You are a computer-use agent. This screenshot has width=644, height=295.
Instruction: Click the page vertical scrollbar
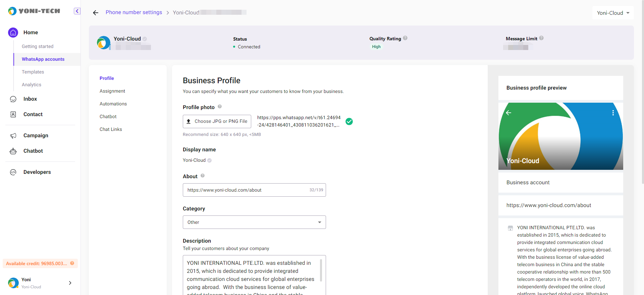(x=642, y=92)
